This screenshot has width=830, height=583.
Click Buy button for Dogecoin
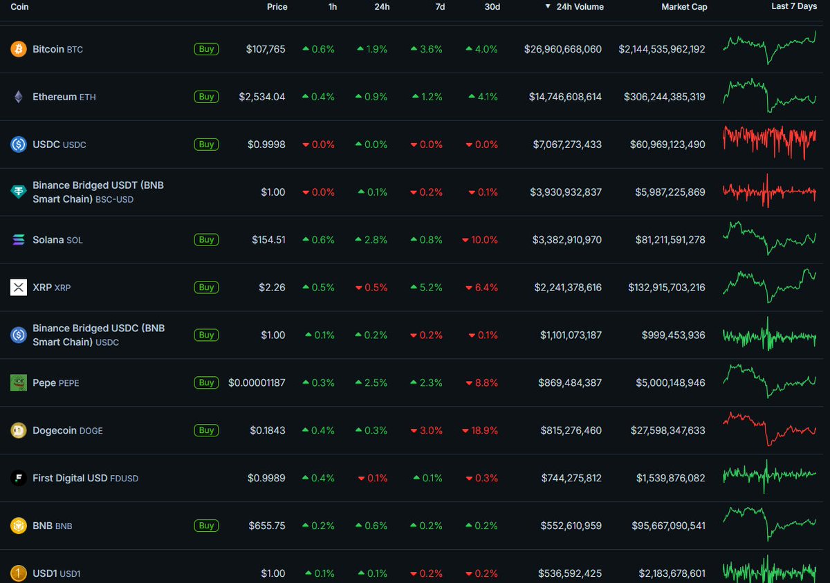coord(206,430)
